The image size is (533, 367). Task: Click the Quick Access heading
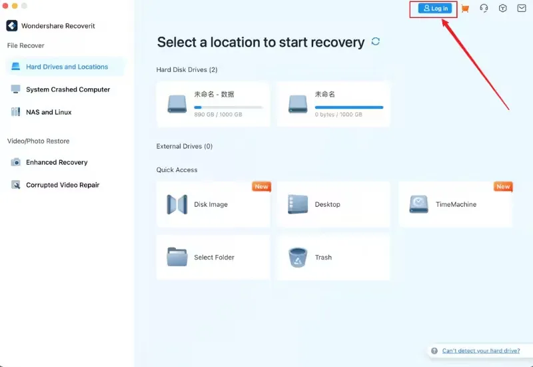[177, 170]
